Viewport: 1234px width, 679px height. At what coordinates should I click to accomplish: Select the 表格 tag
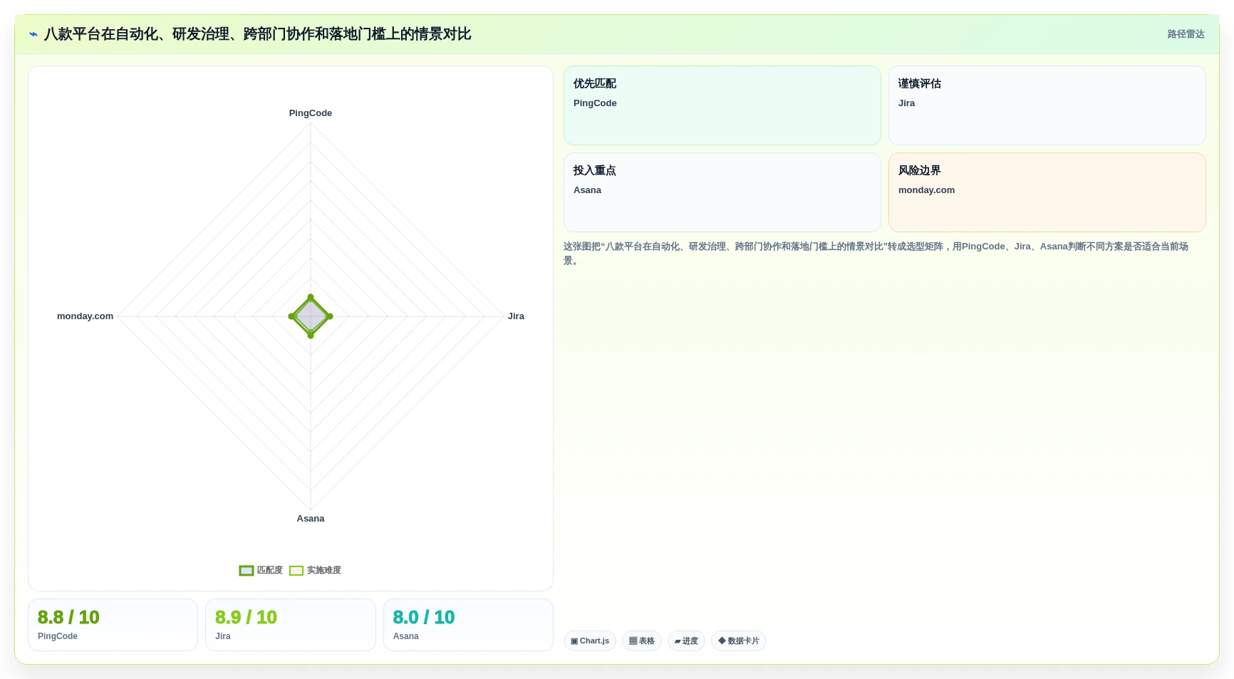(642, 641)
